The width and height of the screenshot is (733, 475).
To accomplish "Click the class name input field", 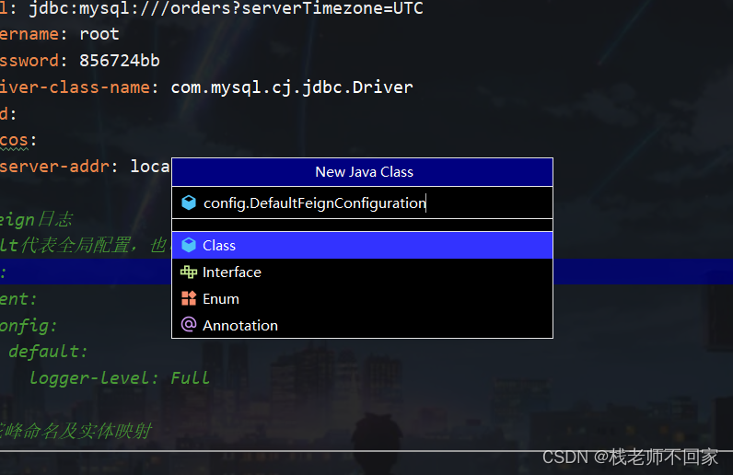I will [x=362, y=203].
